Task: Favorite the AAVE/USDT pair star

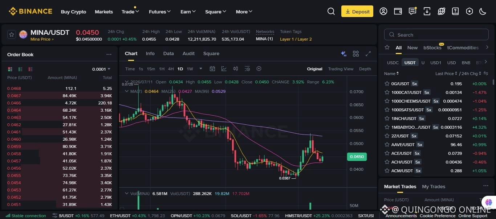Action: [387, 144]
